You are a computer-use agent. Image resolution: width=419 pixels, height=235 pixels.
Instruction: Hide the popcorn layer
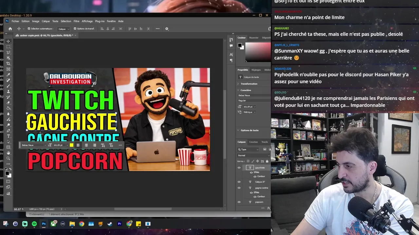click(x=239, y=202)
